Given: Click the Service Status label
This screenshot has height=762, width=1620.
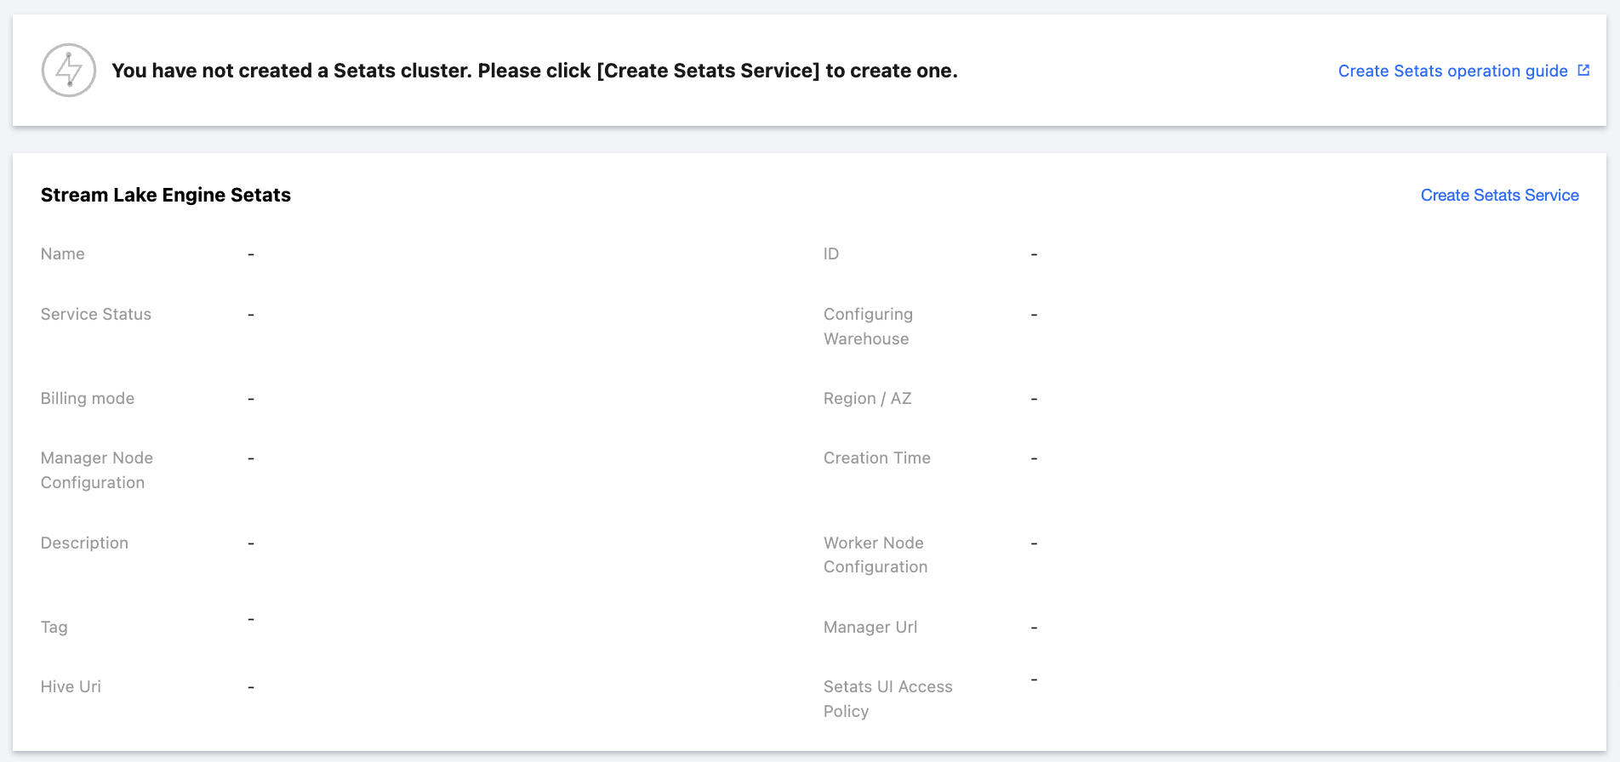Looking at the screenshot, I should pos(96,315).
